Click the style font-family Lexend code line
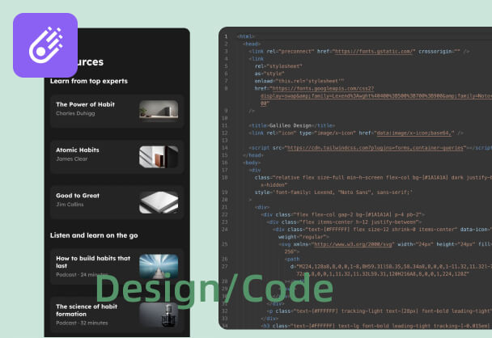 (x=333, y=192)
